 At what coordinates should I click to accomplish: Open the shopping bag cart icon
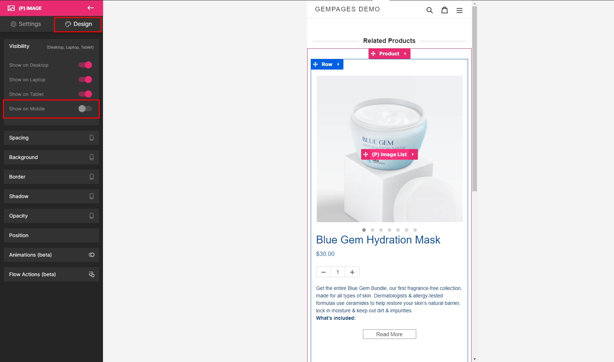coord(445,10)
